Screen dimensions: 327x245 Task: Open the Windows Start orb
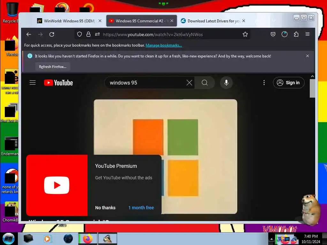9,239
